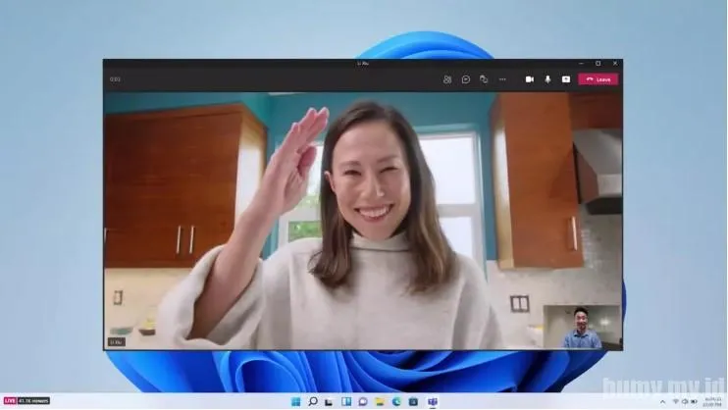This screenshot has width=728, height=410.
Task: Click the Microsoft Teams taskbar icon
Action: 432,401
